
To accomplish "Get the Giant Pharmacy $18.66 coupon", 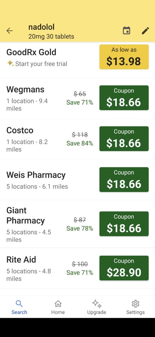I will click(124, 224).
